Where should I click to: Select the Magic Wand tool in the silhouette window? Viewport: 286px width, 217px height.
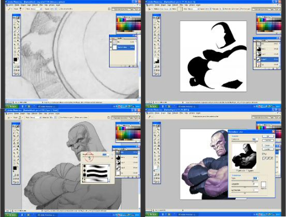158,24
